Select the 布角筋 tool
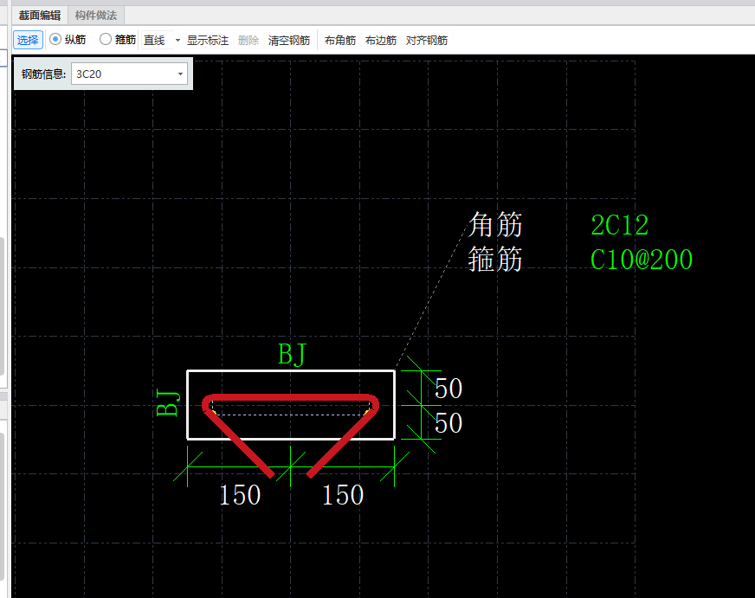Image resolution: width=755 pixels, height=598 pixels. (339, 40)
